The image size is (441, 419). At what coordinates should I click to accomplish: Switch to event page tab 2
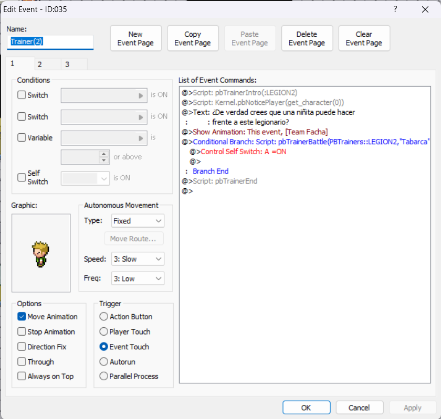[40, 65]
